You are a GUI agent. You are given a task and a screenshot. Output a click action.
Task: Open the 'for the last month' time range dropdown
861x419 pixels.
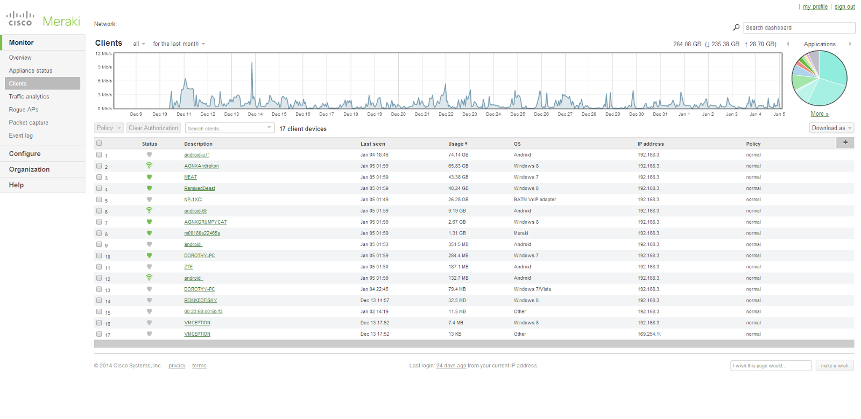point(179,44)
